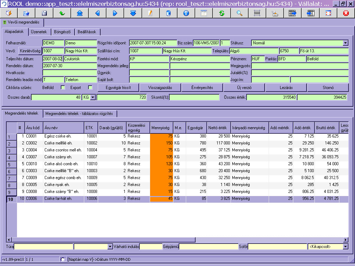Screen dimensions: 355x266
Task: Click the magnifying glass search icon
Action: click(239, 13)
